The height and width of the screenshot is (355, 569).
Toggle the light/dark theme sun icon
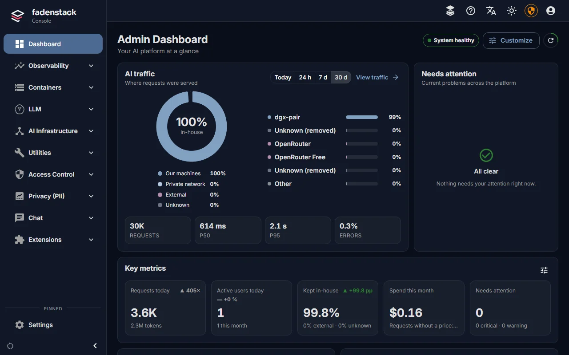point(512,11)
